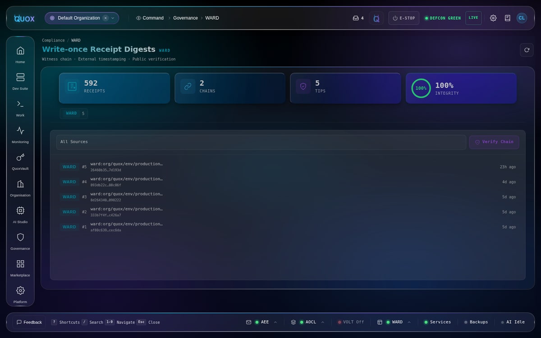Navigate to Organisation in the sidebar

pos(20,187)
